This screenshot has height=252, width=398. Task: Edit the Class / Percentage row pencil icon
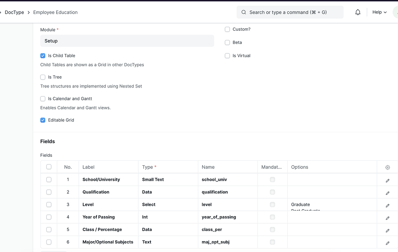tap(387, 230)
